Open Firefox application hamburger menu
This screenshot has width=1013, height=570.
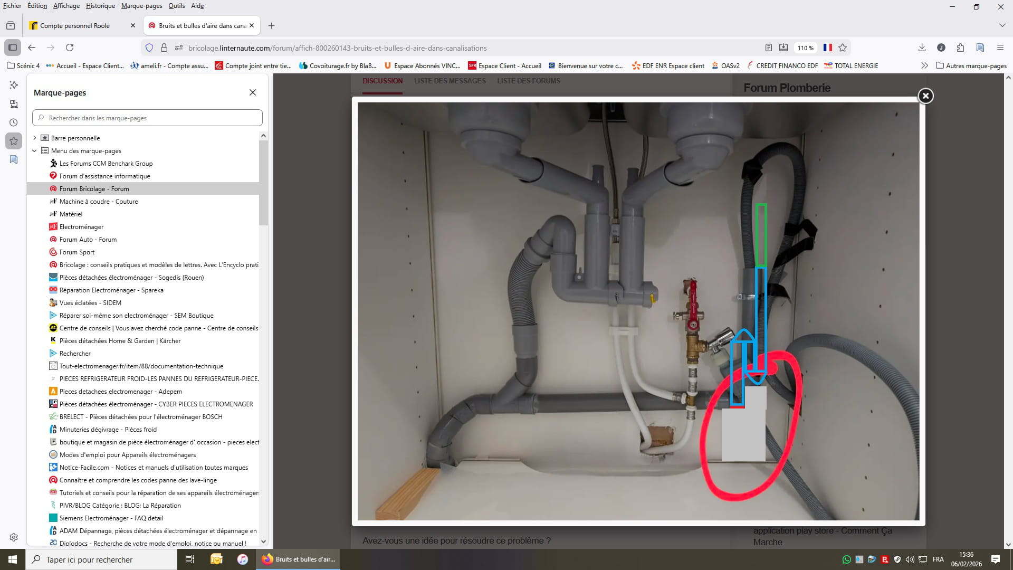pos(1000,47)
